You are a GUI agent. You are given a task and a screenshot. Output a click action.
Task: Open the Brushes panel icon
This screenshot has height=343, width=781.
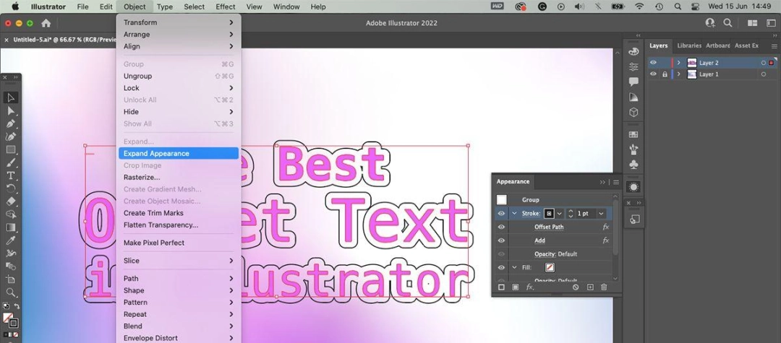click(633, 149)
